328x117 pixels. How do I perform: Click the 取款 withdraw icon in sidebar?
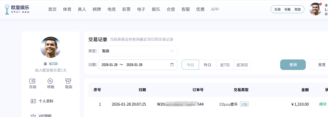point(68,81)
